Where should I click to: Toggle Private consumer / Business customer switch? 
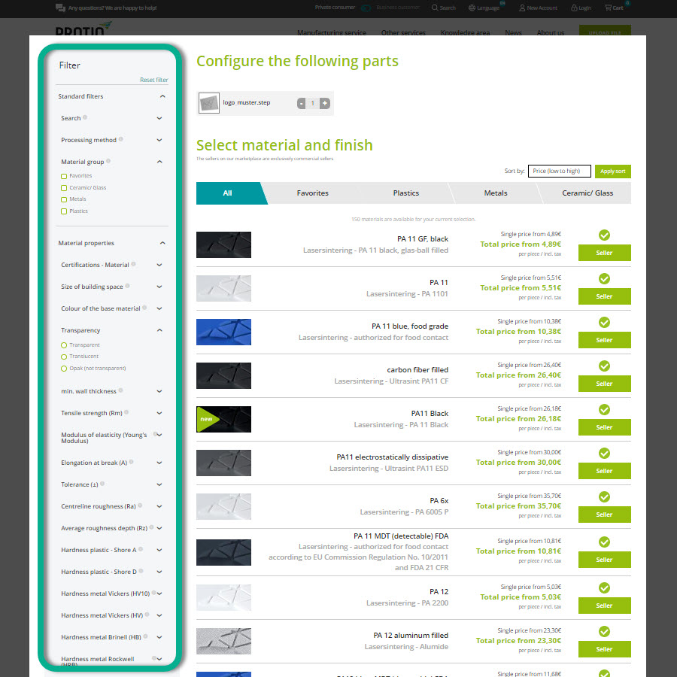pyautogui.click(x=366, y=8)
